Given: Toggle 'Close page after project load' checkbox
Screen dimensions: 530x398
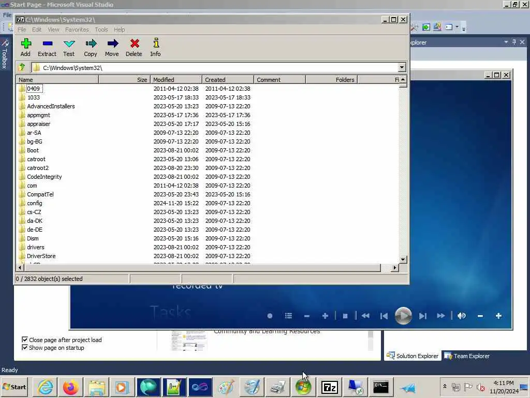Looking at the screenshot, I should click(25, 339).
